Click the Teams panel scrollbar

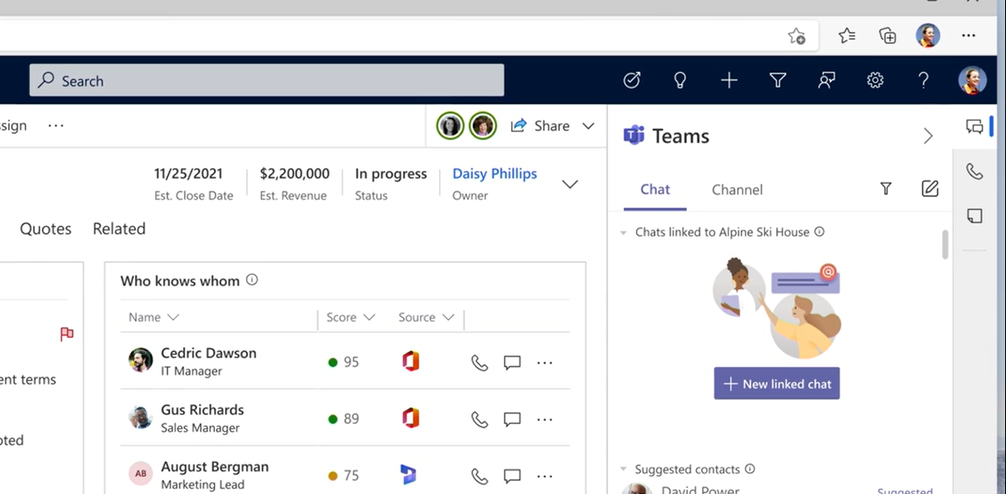[x=945, y=244]
